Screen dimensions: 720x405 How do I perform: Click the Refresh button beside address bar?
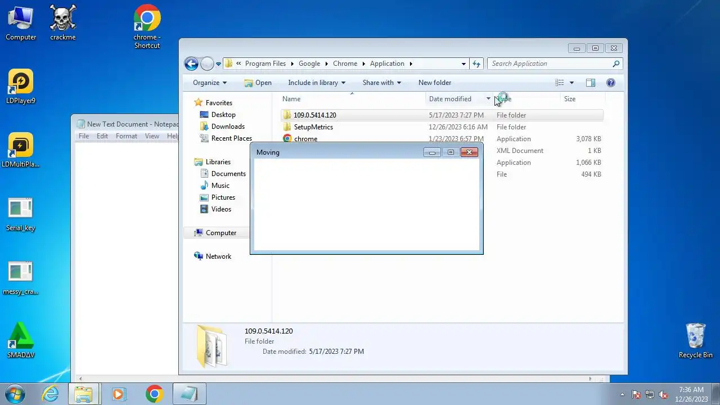point(476,64)
